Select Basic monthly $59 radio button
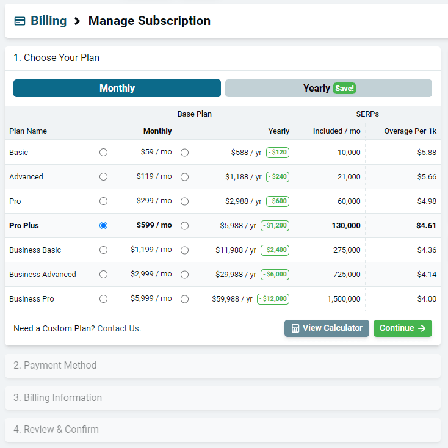Screen dimensions: 448x448 (x=103, y=153)
